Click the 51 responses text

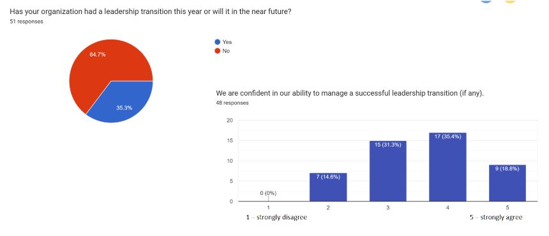(x=27, y=22)
